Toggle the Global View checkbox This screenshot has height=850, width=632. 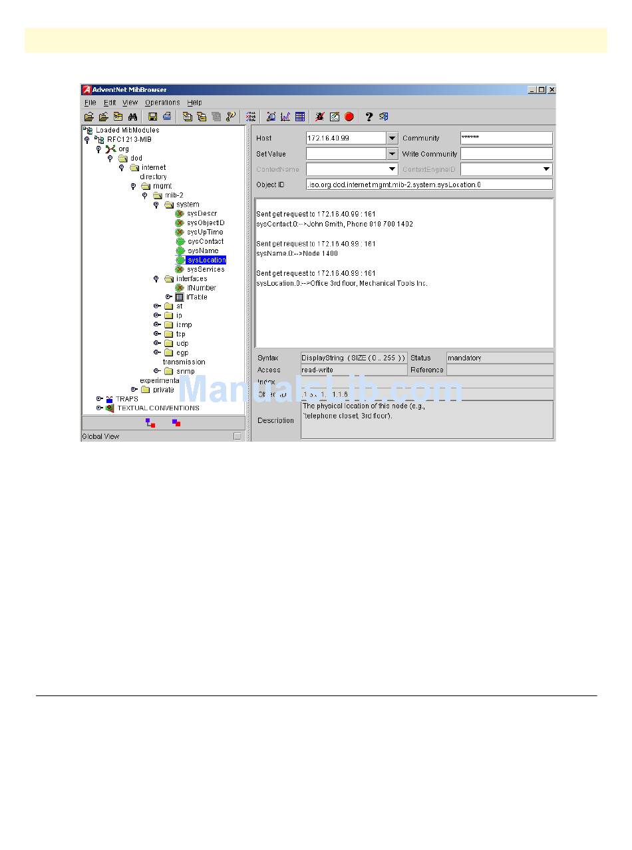pos(237,436)
